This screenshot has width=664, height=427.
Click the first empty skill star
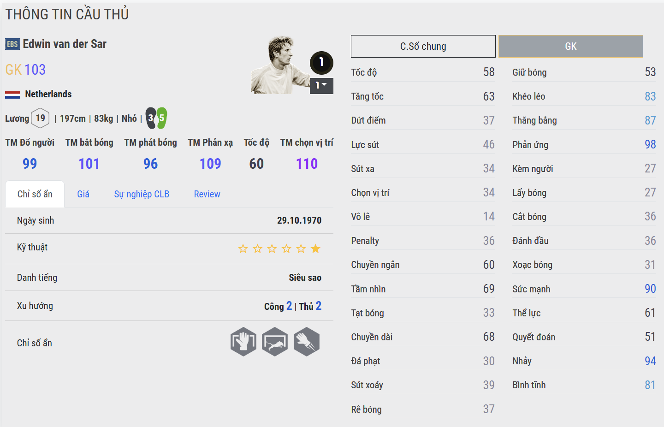243,249
